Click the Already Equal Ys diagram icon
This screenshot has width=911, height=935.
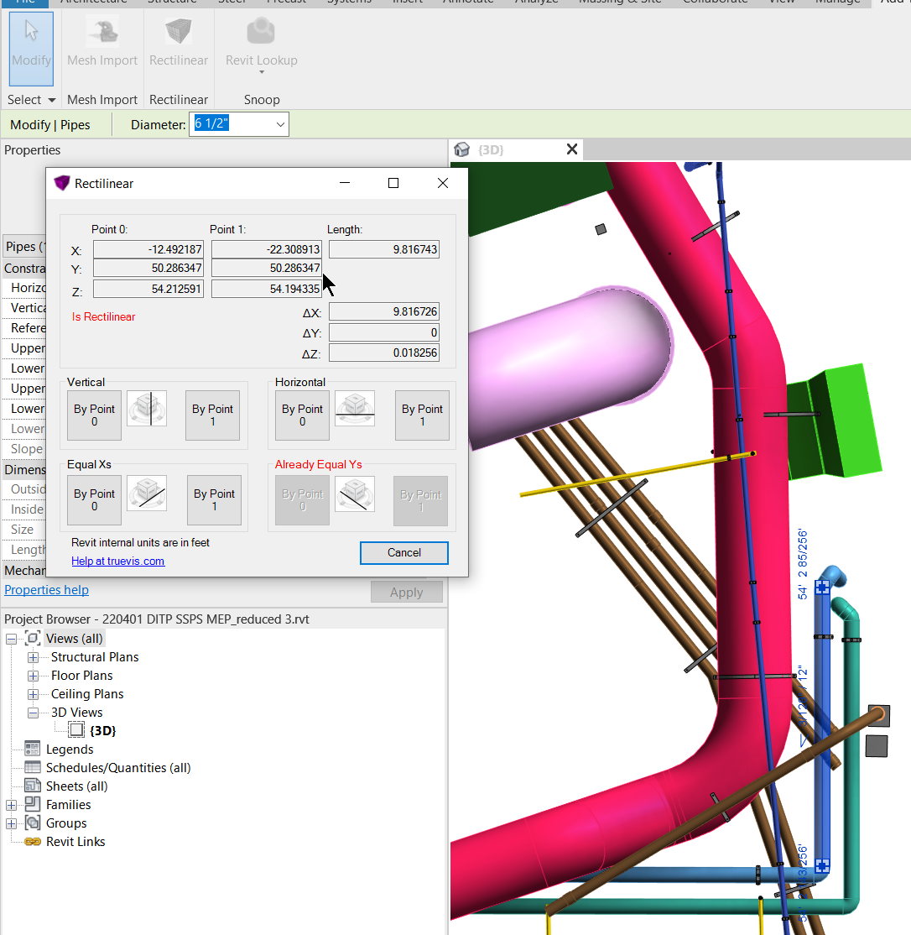(x=355, y=494)
